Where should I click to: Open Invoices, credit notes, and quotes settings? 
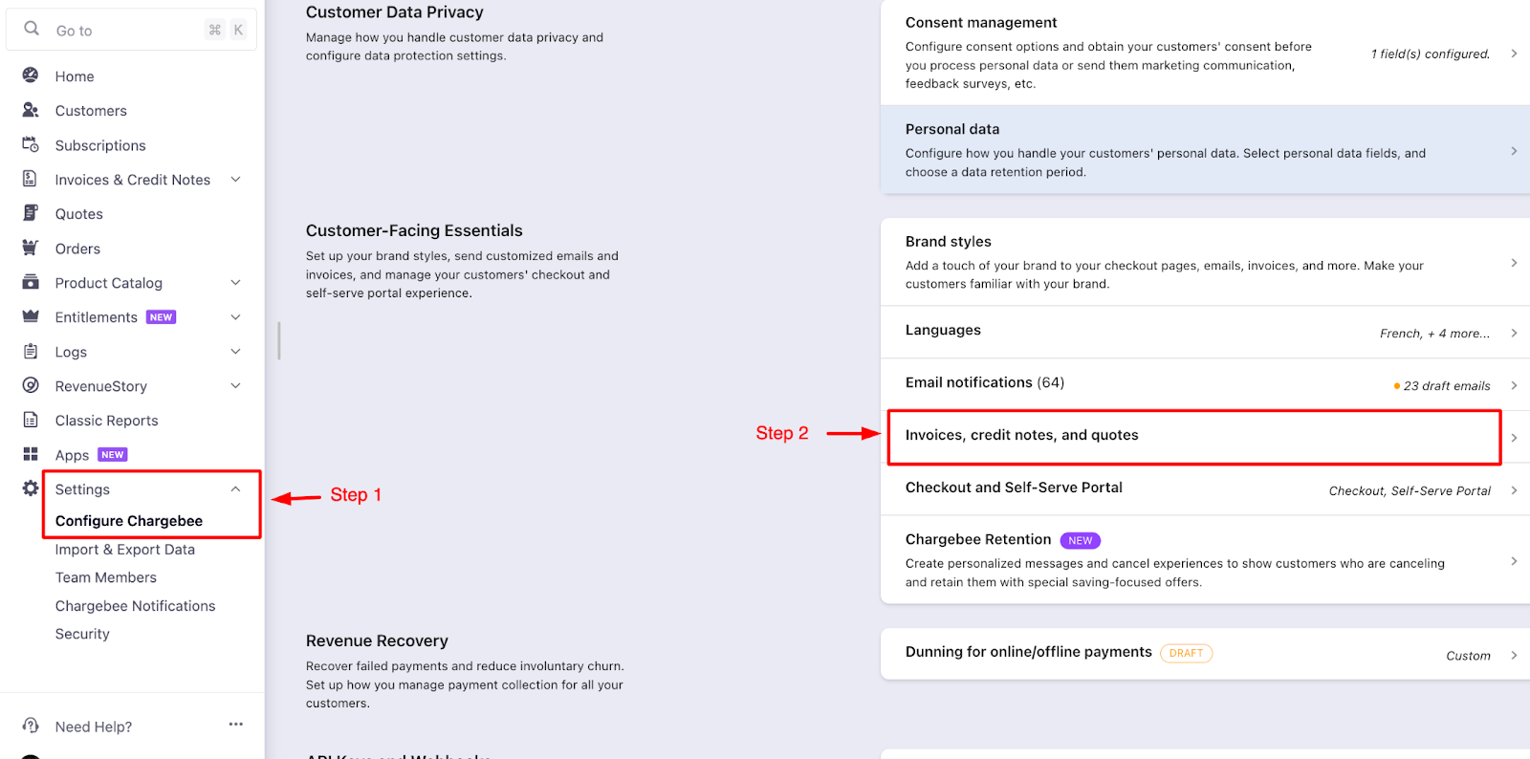1193,436
